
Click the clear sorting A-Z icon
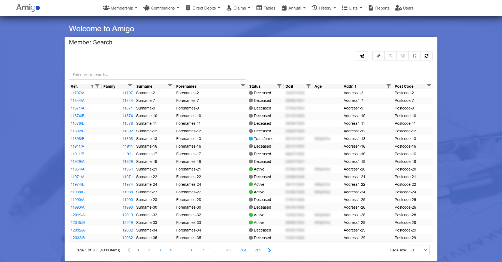coord(414,56)
